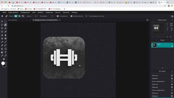Viewport: 174px width, 98px height.
Task: Click the Home icon in options bar
Action: pos(2,16)
